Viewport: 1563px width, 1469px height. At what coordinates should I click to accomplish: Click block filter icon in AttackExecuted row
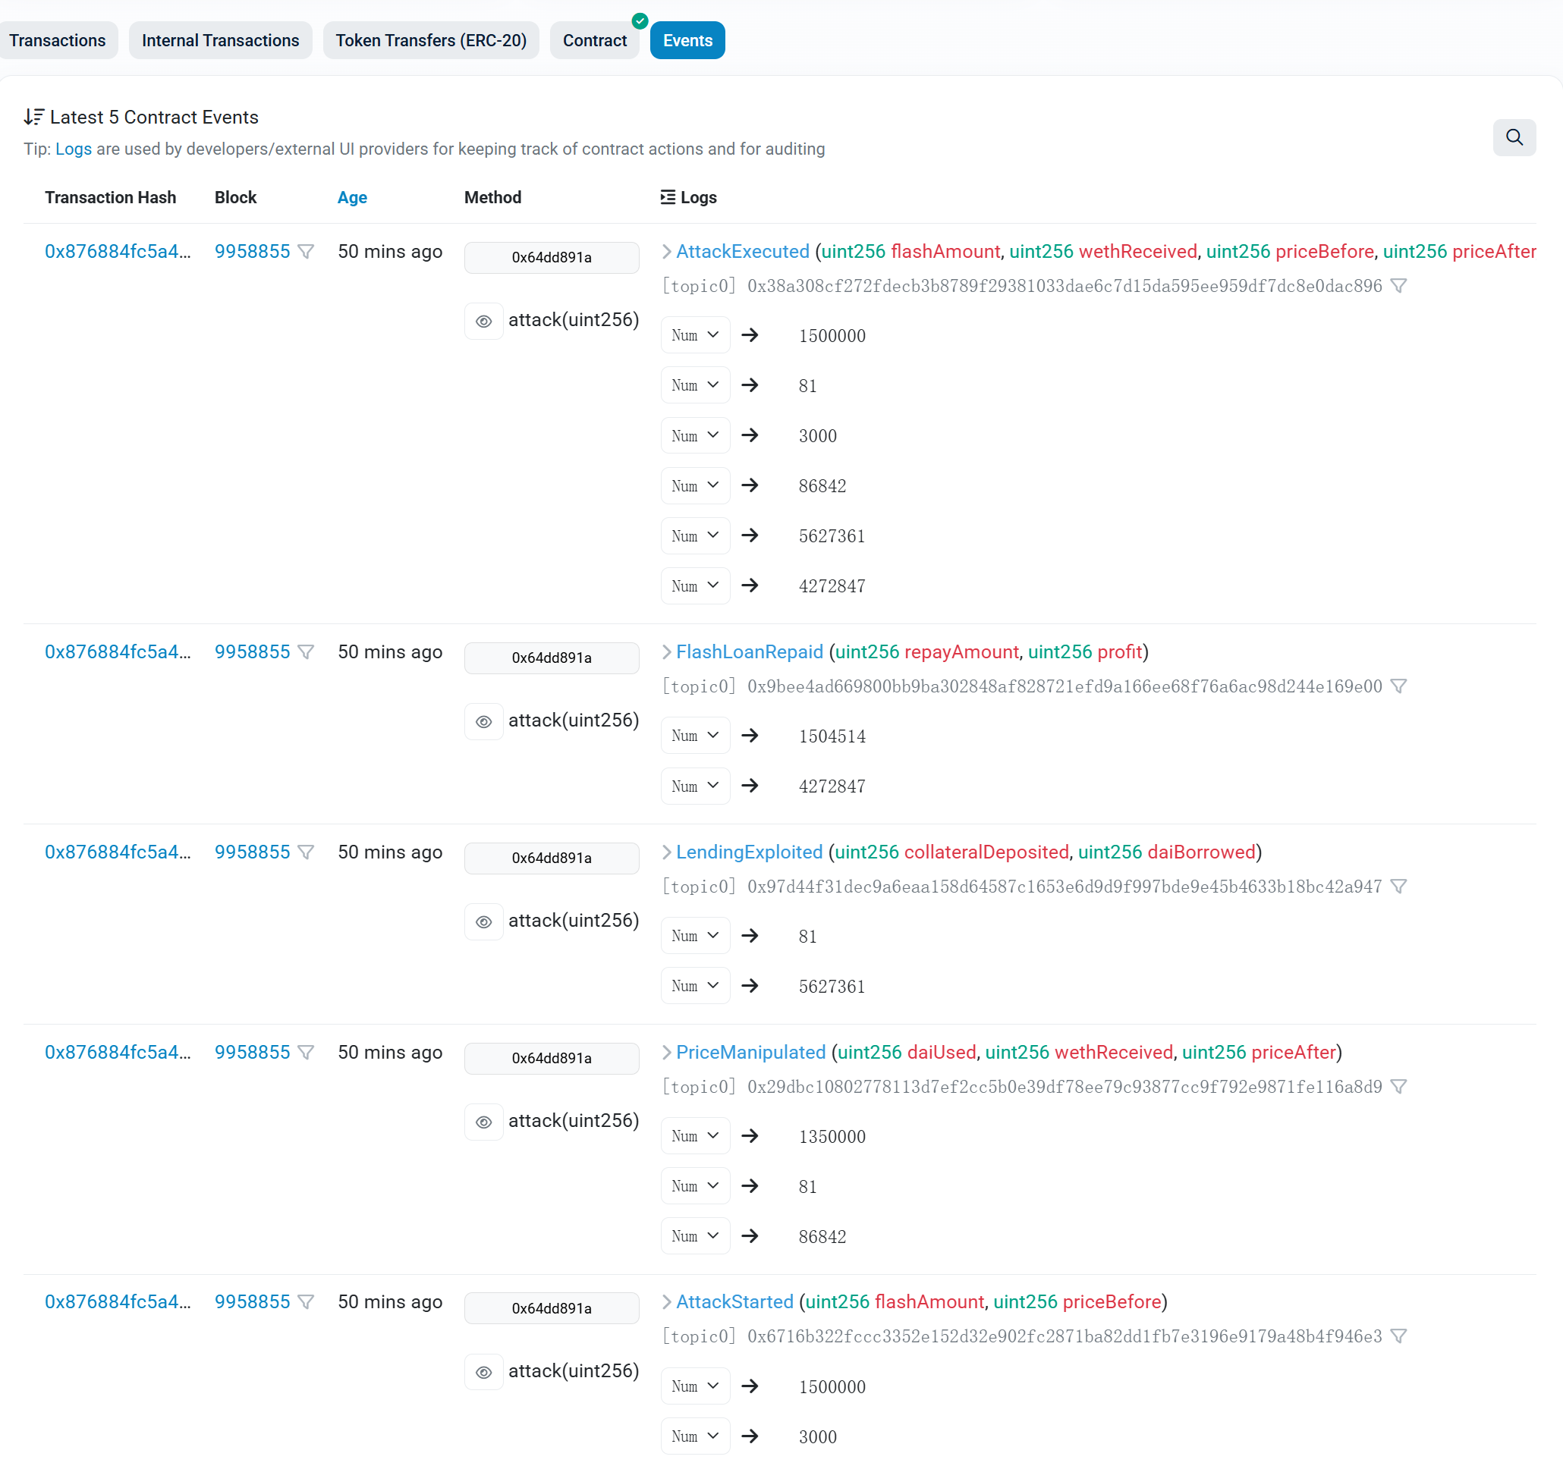pyautogui.click(x=306, y=252)
